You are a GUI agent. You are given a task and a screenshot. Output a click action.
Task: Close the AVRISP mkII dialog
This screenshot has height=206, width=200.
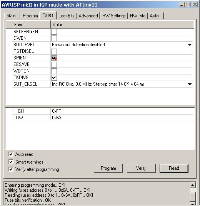195,5
